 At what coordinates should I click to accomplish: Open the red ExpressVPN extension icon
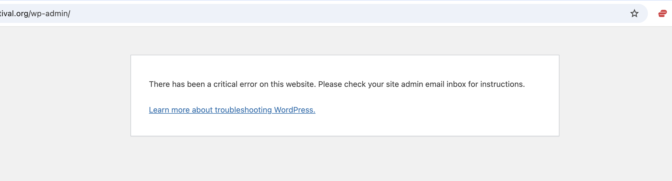pos(662,13)
